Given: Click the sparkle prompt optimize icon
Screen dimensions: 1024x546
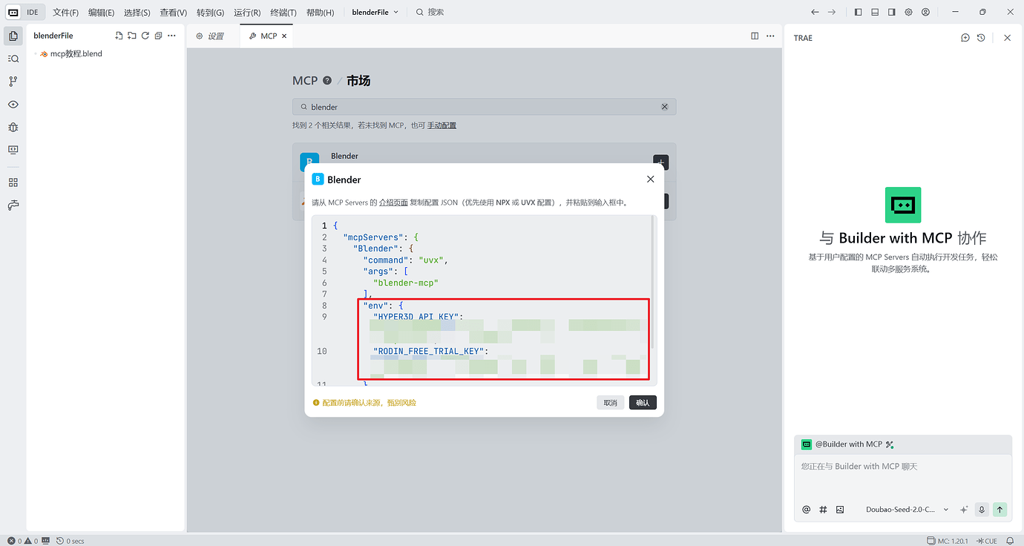Looking at the screenshot, I should (964, 510).
